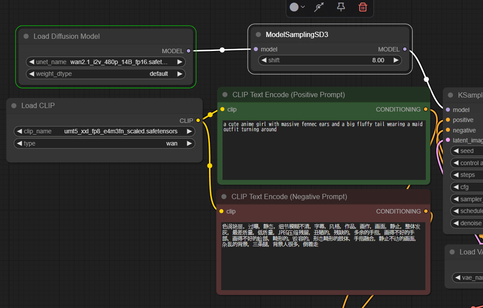Click inside the positive prompt text box
The width and height of the screenshot is (483, 308).
[324, 150]
